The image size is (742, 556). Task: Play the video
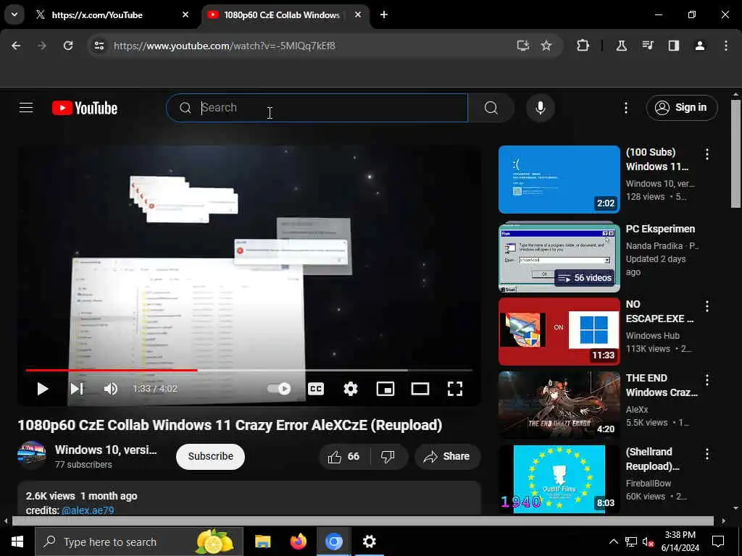(43, 389)
